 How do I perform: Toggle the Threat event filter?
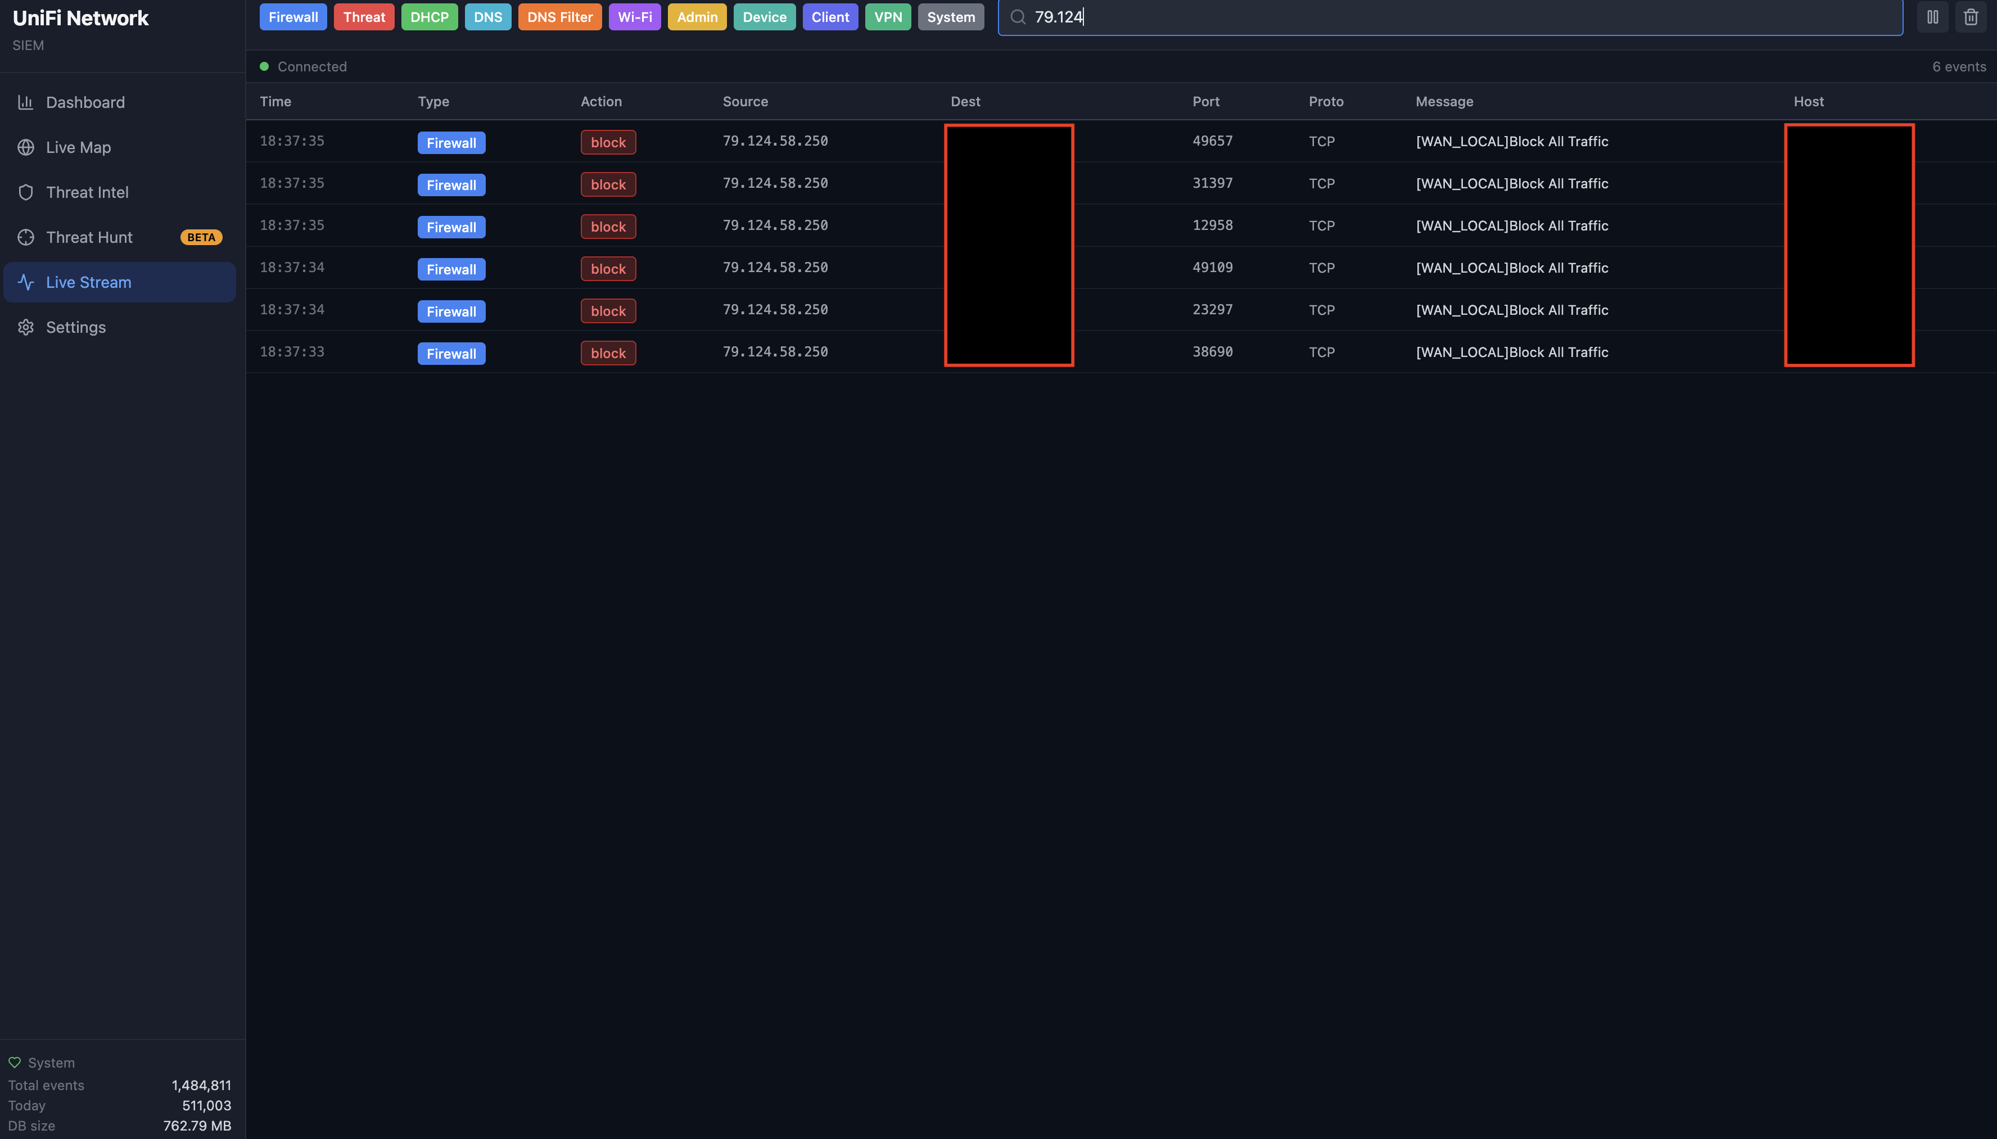pos(364,17)
